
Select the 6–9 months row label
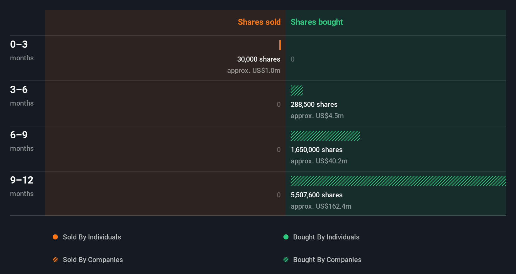[21, 141]
